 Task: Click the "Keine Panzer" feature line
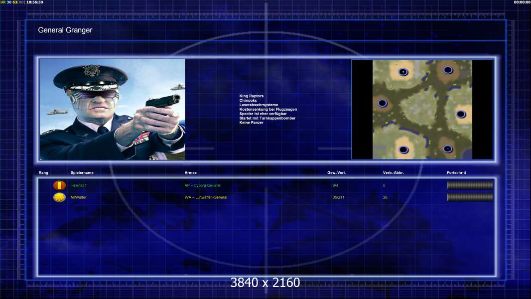click(251, 123)
